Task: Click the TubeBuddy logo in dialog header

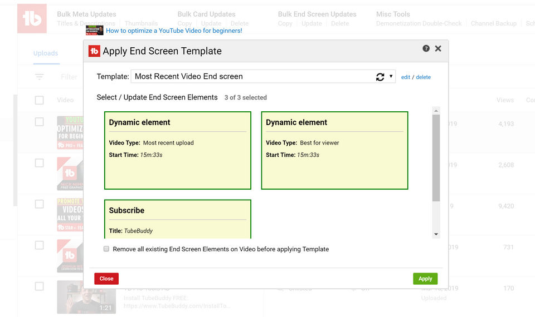Action: point(94,51)
